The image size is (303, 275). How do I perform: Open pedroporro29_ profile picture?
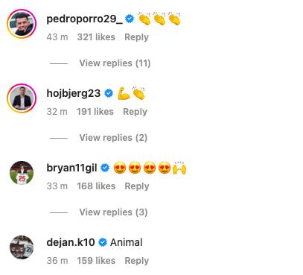point(22,24)
